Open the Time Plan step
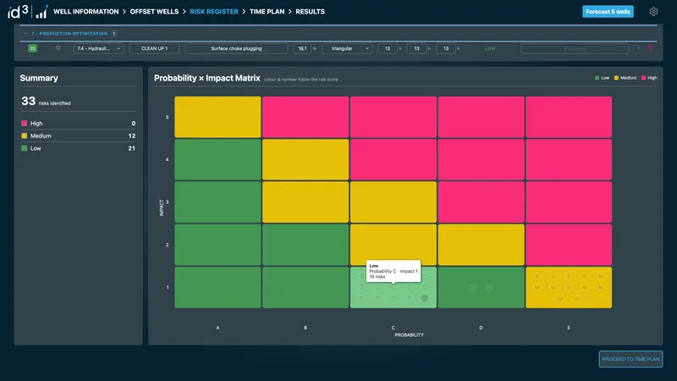This screenshot has height=381, width=677. click(x=267, y=12)
